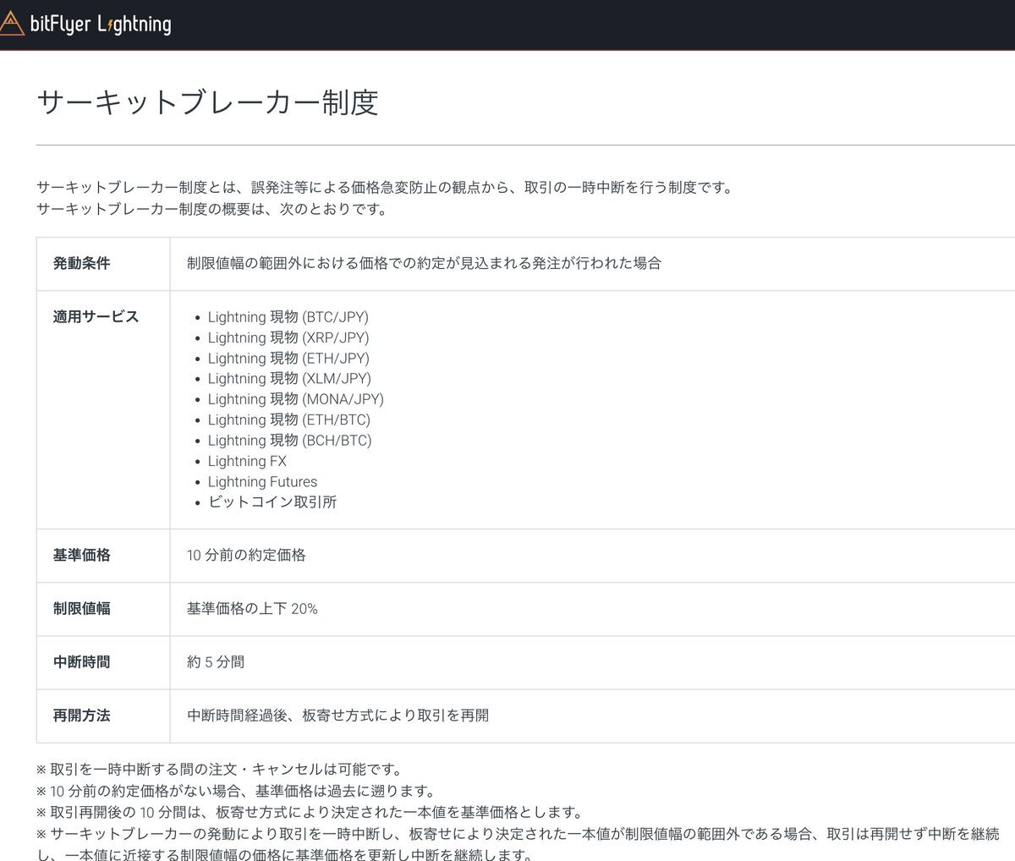Image resolution: width=1015 pixels, height=861 pixels.
Task: Click the 適用サービス row label
Action: (x=96, y=316)
